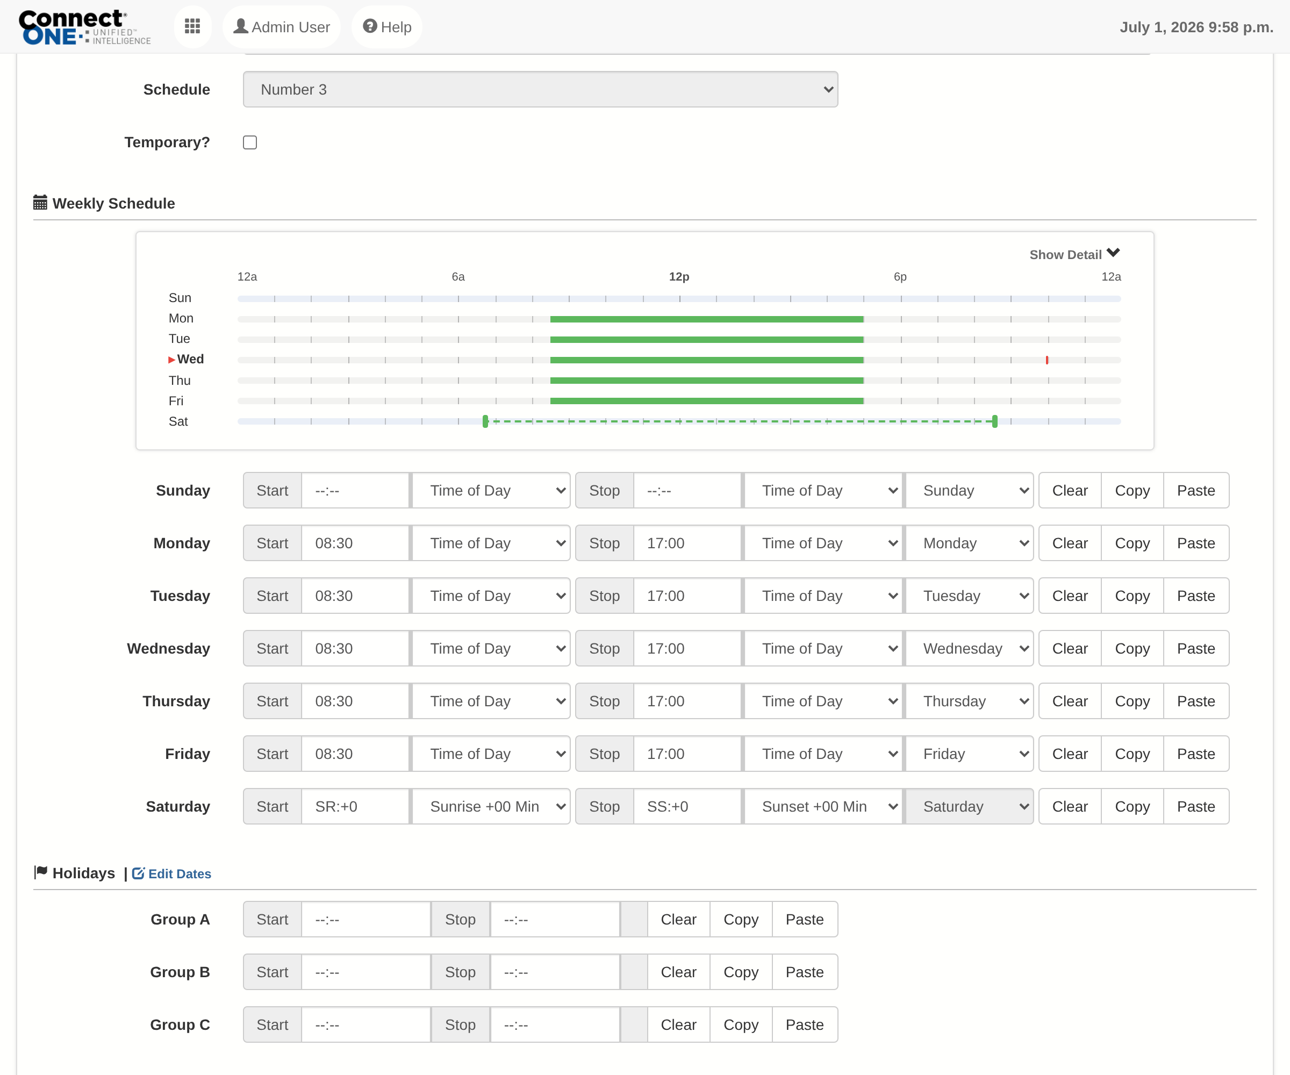Open the Schedule dropdown showing Number 3
Viewport: 1290px width, 1075px height.
[x=541, y=90]
